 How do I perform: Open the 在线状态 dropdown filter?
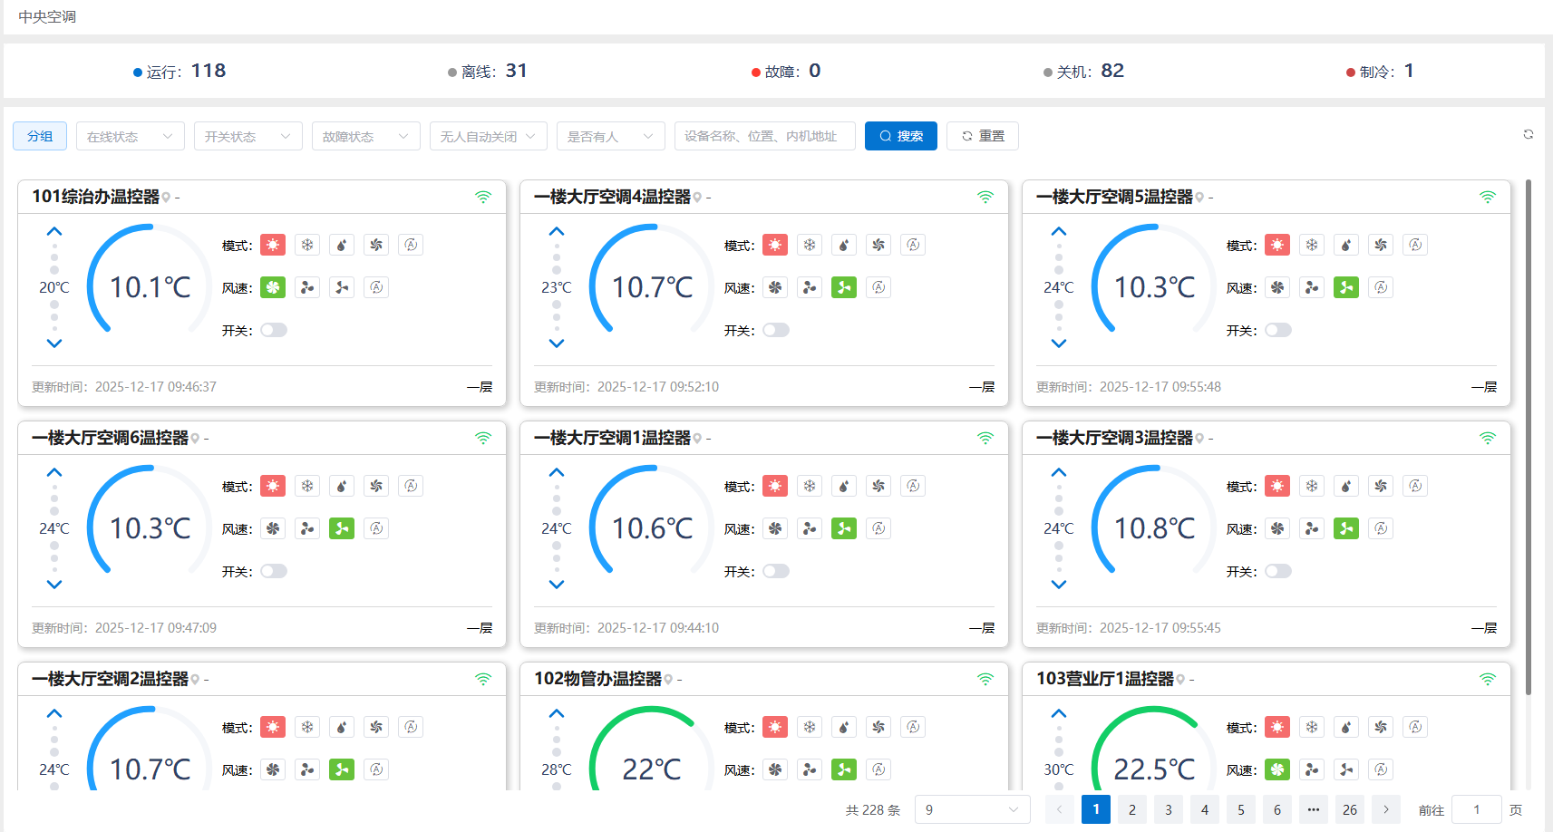point(130,136)
